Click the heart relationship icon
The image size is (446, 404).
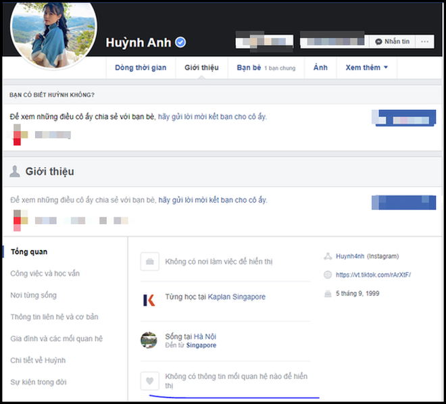tap(149, 380)
